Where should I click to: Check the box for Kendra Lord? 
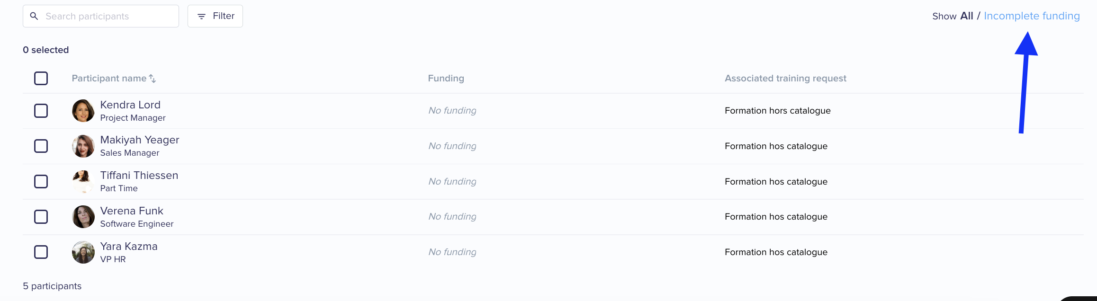pyautogui.click(x=41, y=111)
